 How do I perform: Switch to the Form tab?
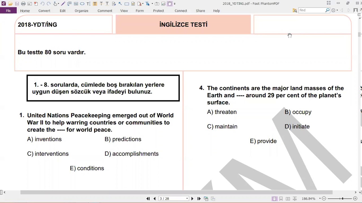coord(140,11)
